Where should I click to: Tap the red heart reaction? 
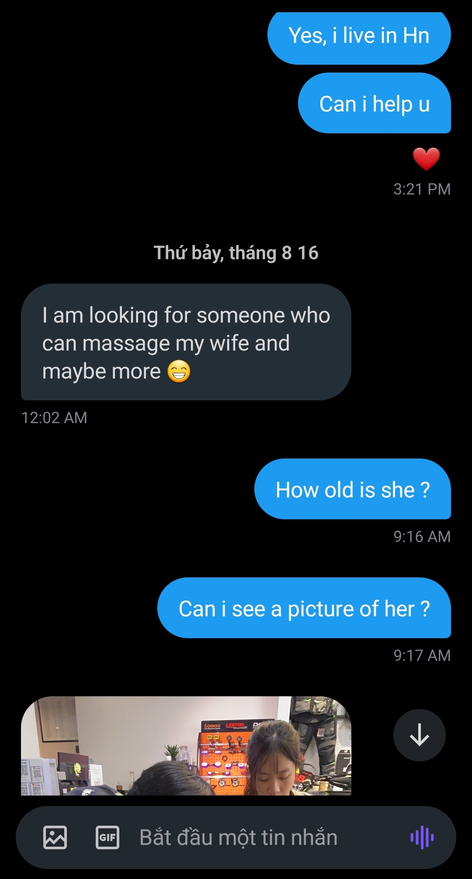(426, 159)
